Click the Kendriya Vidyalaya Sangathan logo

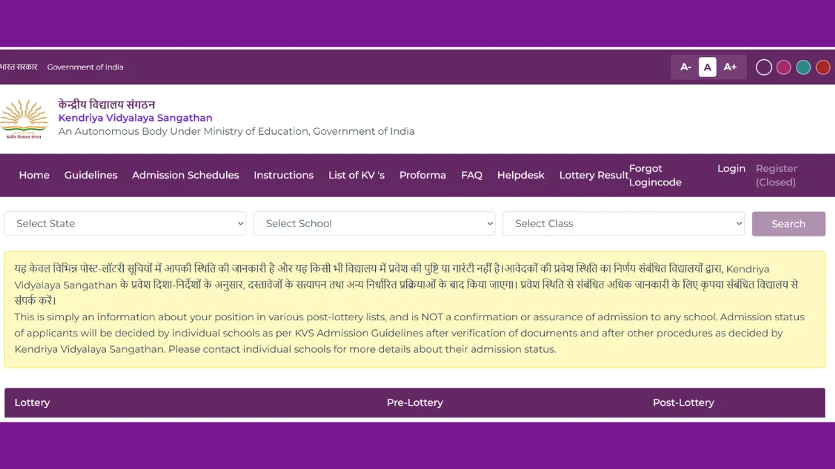pos(24,119)
